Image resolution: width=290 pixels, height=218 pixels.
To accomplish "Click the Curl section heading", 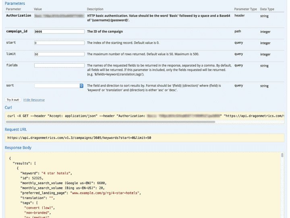I will (x=8, y=107).
